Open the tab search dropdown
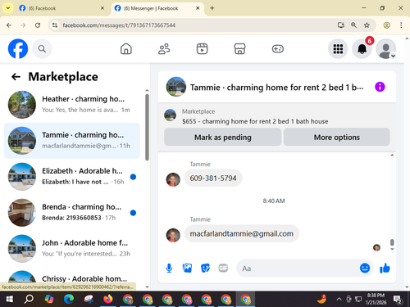 pyautogui.click(x=8, y=8)
